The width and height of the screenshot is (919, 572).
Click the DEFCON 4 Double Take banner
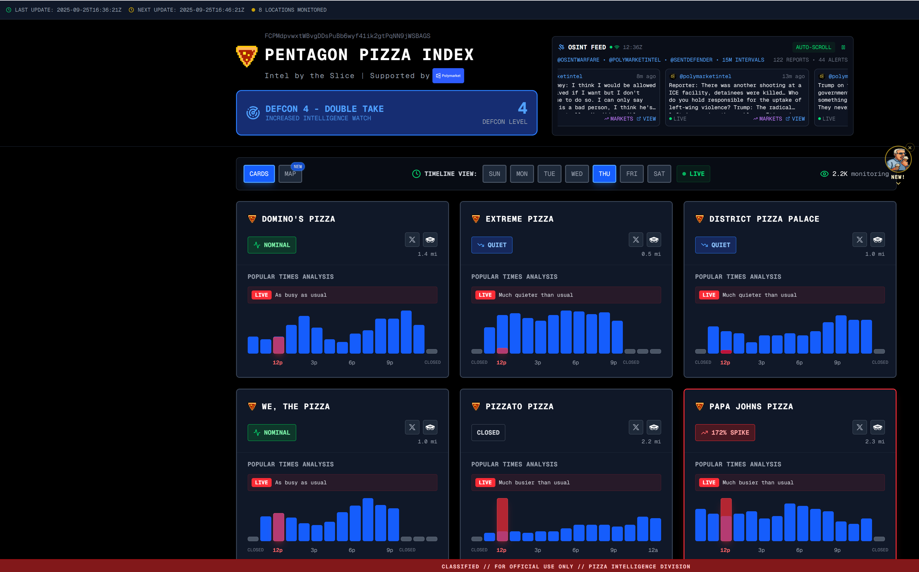[387, 113]
